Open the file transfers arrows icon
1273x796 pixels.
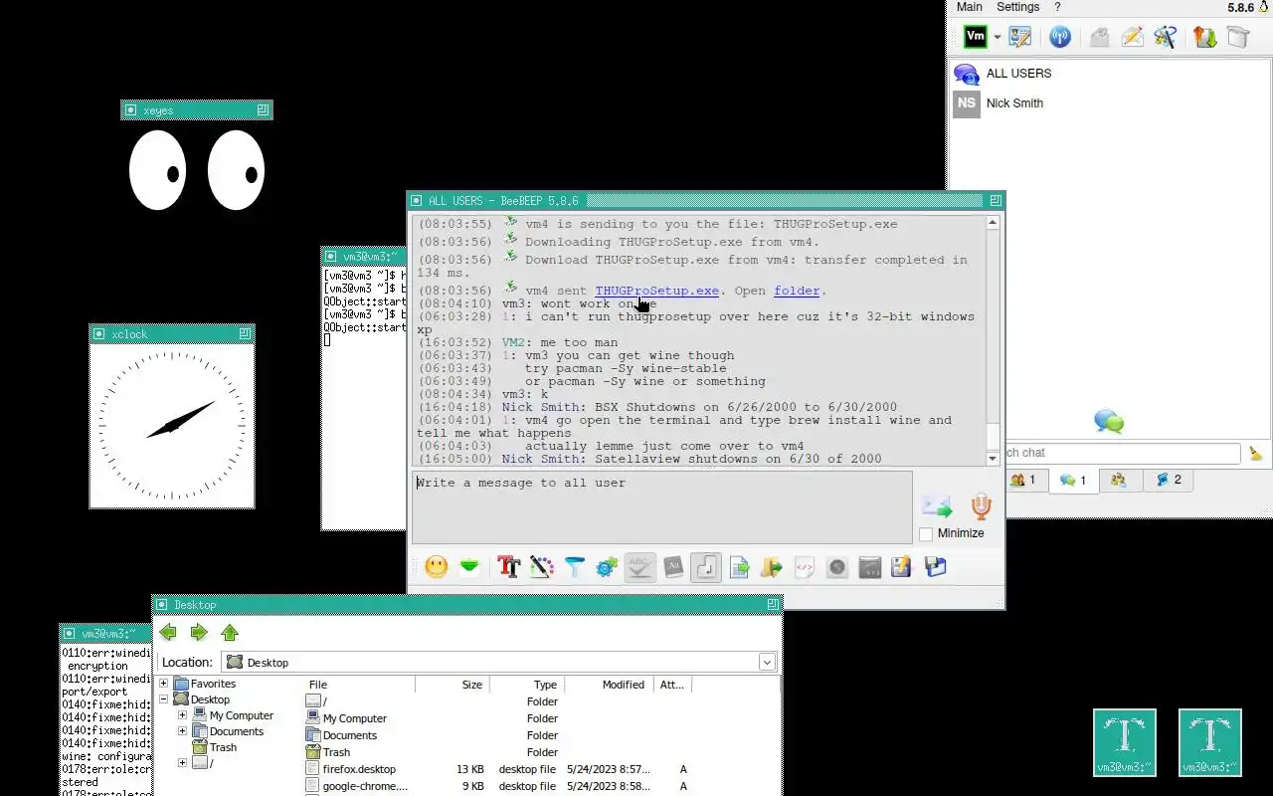coord(1204,37)
